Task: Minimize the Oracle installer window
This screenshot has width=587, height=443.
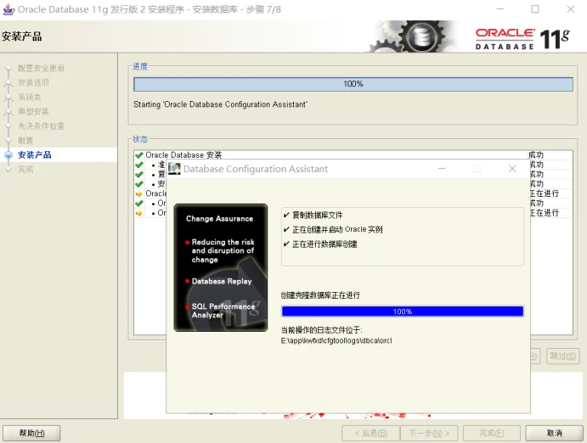Action: click(500, 9)
